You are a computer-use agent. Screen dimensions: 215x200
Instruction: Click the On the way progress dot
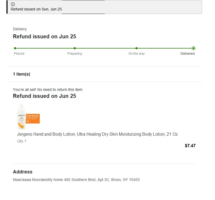pos(137,48)
